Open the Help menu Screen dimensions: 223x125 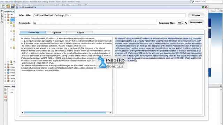tap(78, 2)
